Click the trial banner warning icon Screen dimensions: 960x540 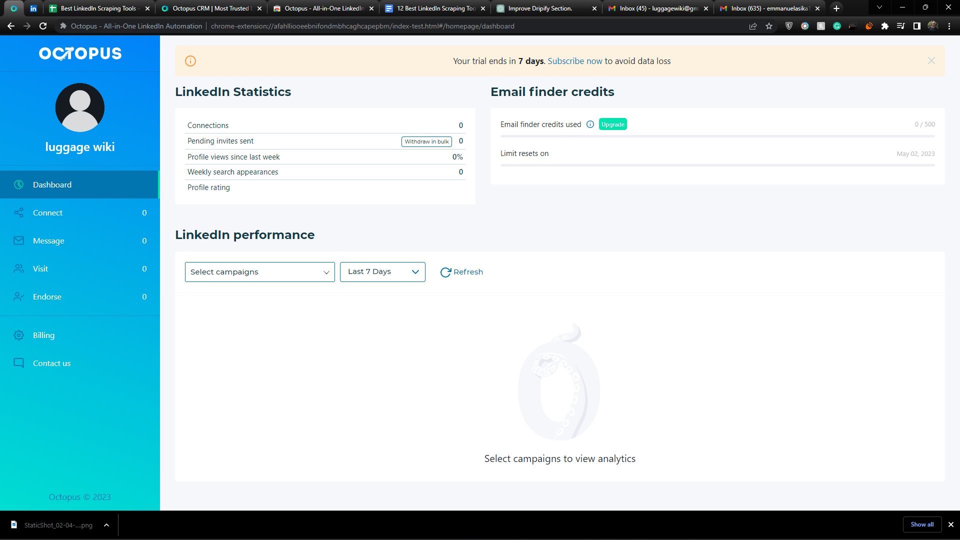point(190,61)
